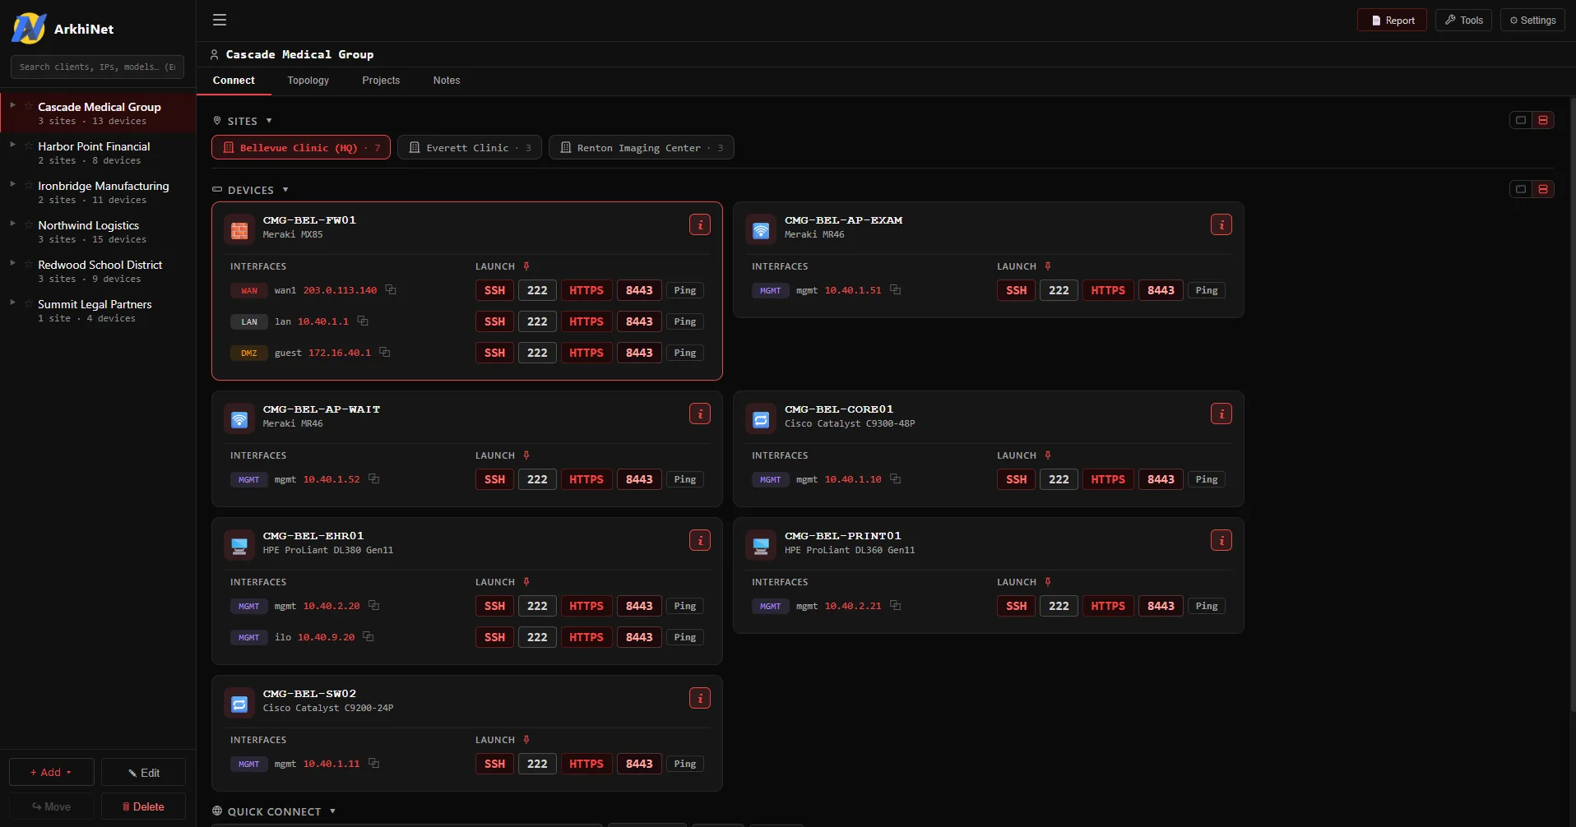Screen dimensions: 1576x827
Task: Select the Renton Imaging Center site
Action: click(642, 148)
